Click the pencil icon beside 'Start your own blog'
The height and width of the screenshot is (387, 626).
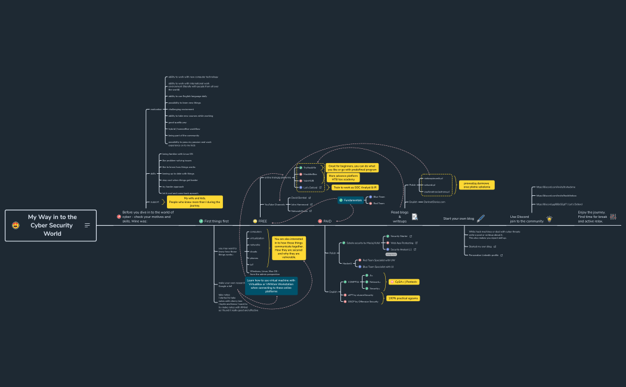481,217
